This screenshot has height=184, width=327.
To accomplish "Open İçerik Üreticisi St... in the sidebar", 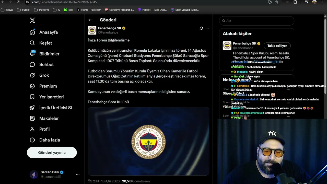I will [x=53, y=108].
